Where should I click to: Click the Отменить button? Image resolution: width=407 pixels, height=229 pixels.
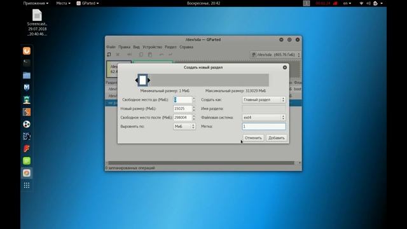click(253, 138)
